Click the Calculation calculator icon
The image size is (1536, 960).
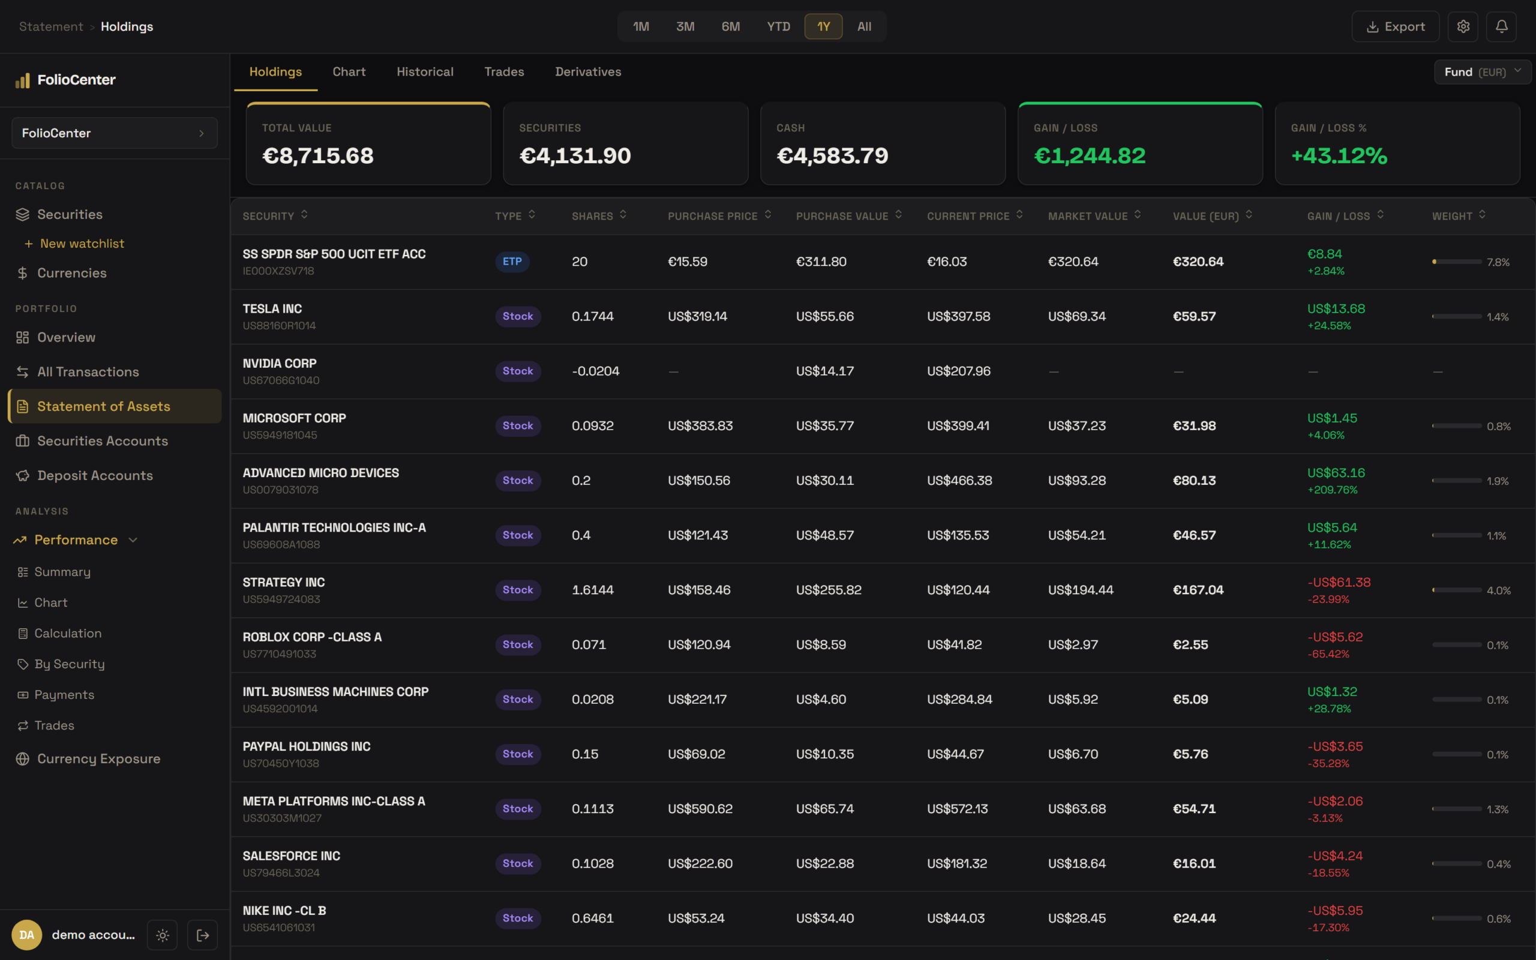point(23,633)
